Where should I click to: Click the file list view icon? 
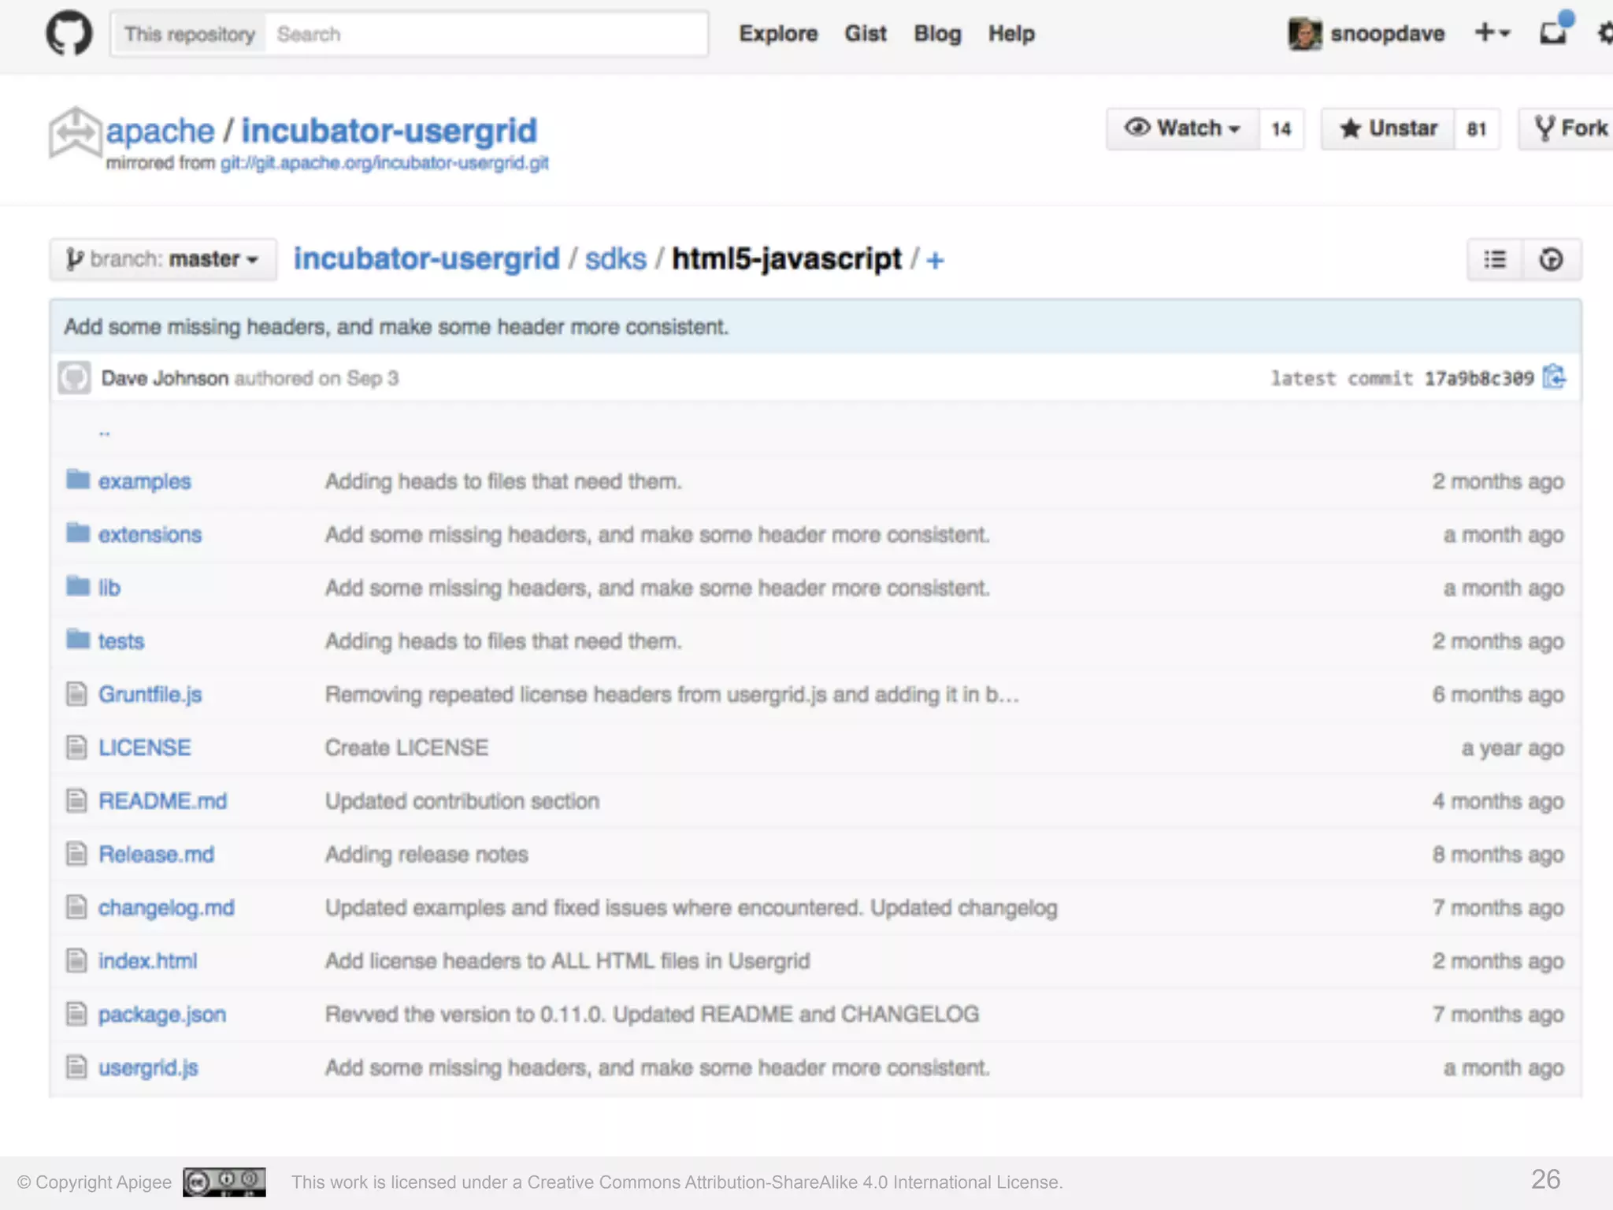pyautogui.click(x=1495, y=259)
